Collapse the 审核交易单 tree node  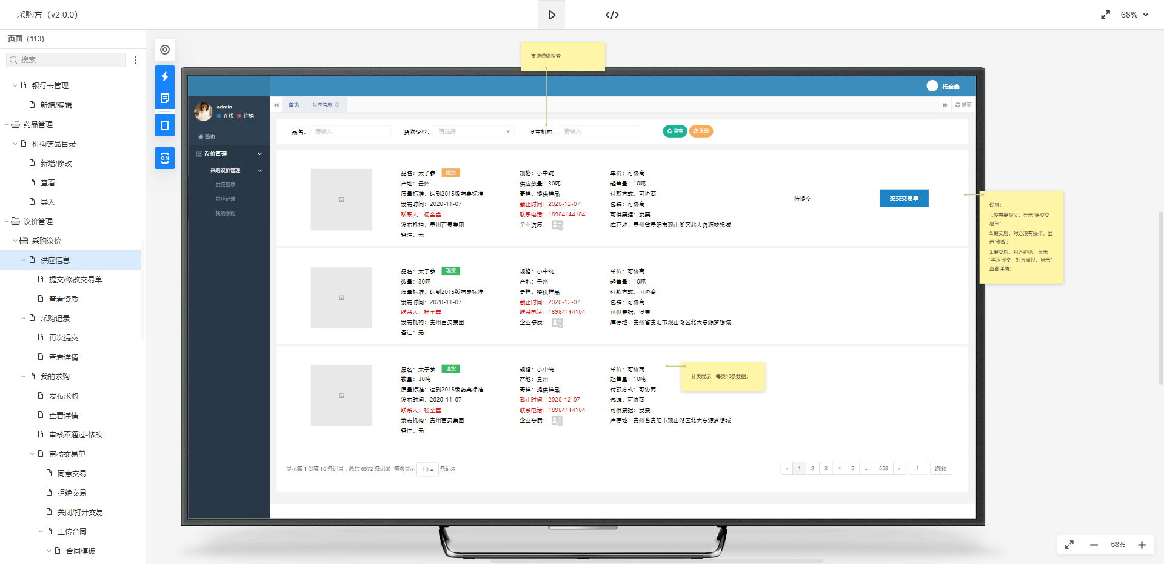pyautogui.click(x=32, y=454)
